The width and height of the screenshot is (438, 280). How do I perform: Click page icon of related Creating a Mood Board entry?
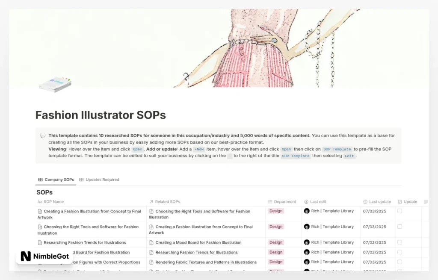pos(151,242)
